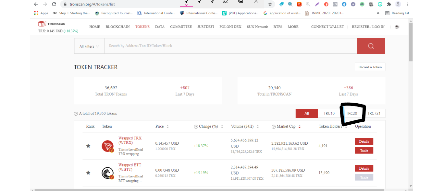
Task: Click the padlock site info icon
Action: coord(65,5)
